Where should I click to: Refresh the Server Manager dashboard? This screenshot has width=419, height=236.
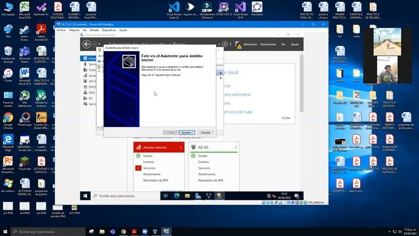pyautogui.click(x=225, y=44)
